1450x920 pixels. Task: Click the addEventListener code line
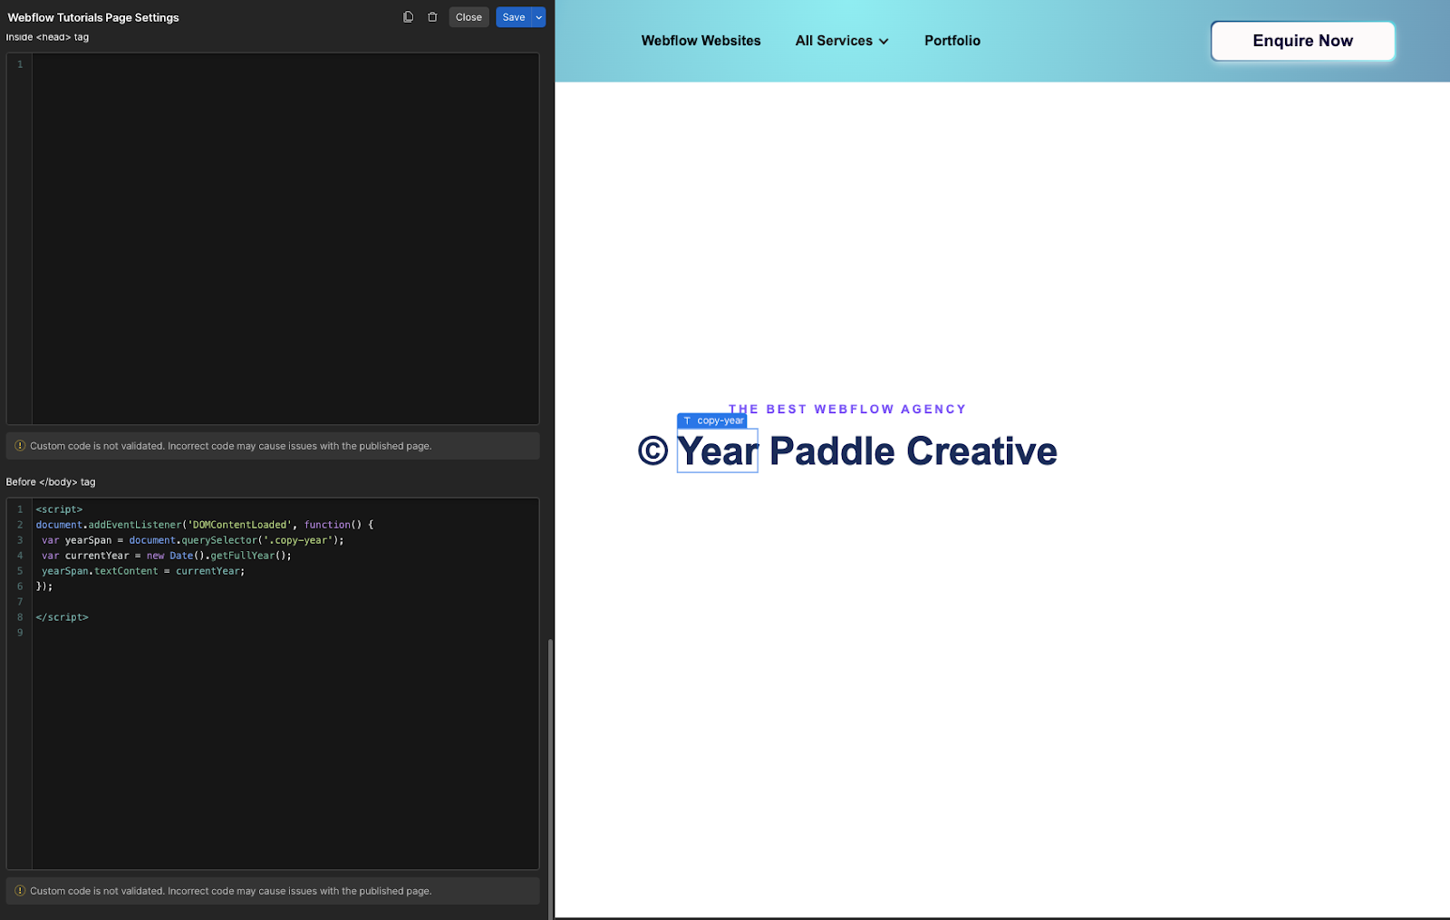205,525
